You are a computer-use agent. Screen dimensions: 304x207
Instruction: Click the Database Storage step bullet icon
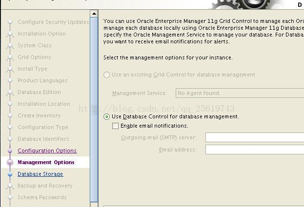[10, 174]
